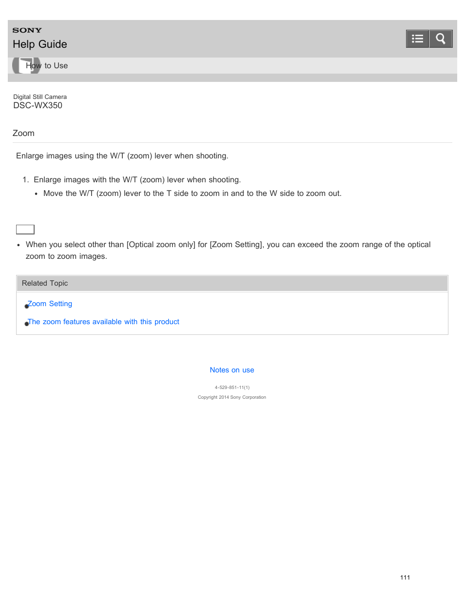This screenshot has height=602, width=465.
Task: Click the search magnifier icon
Action: (x=441, y=39)
